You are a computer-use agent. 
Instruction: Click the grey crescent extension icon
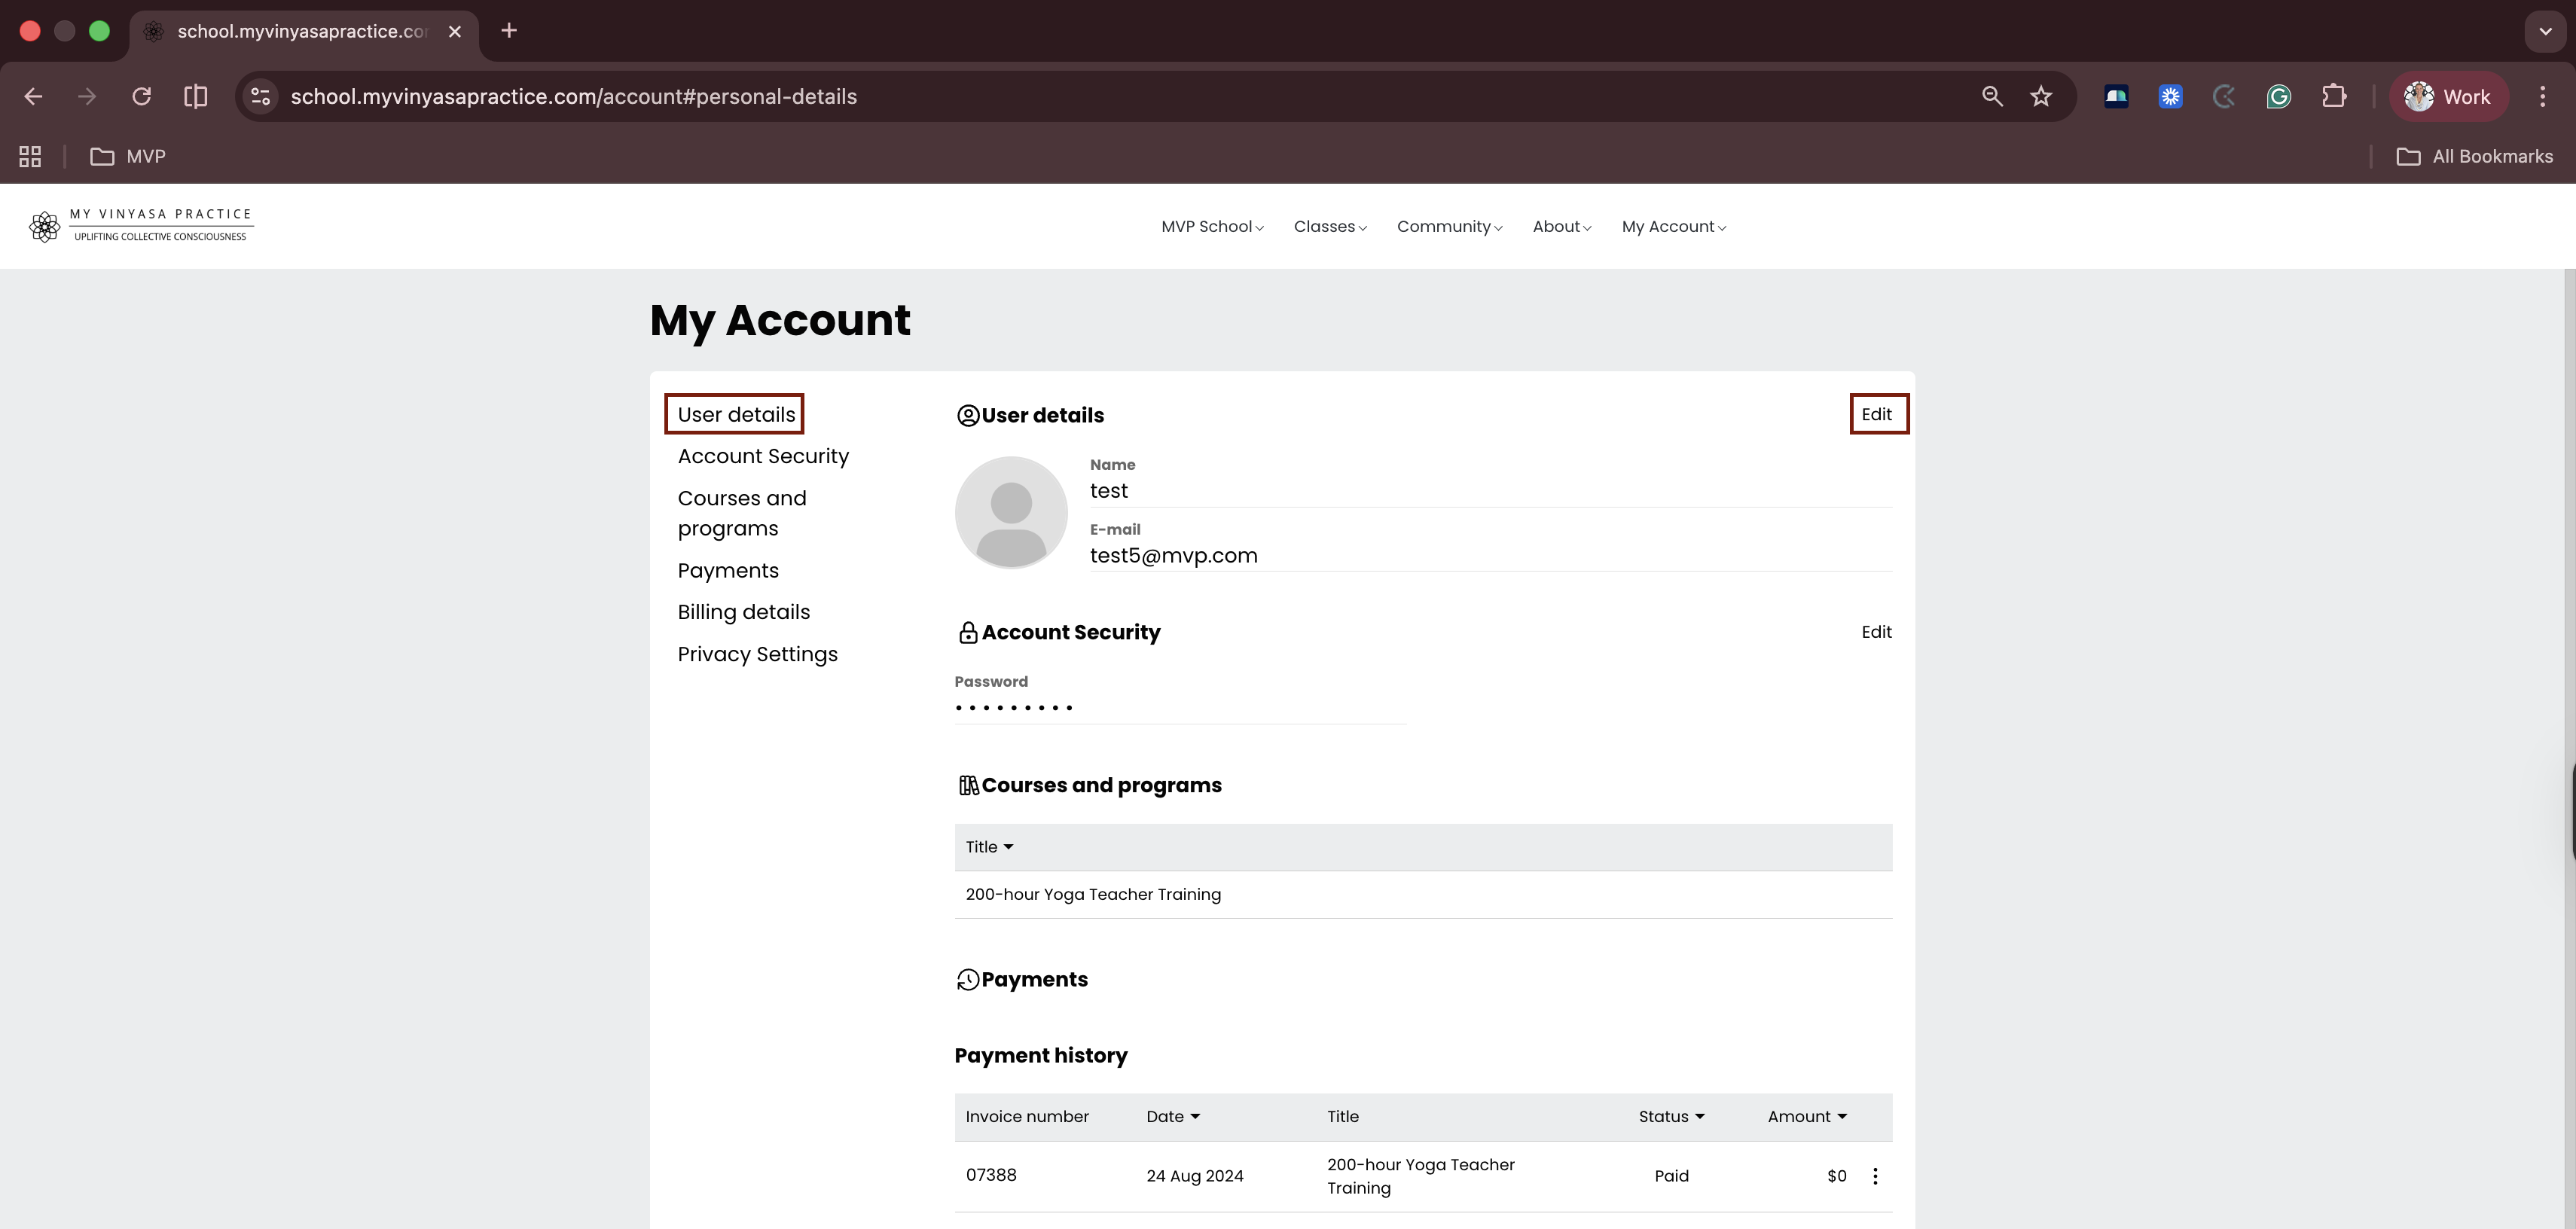point(2224,96)
